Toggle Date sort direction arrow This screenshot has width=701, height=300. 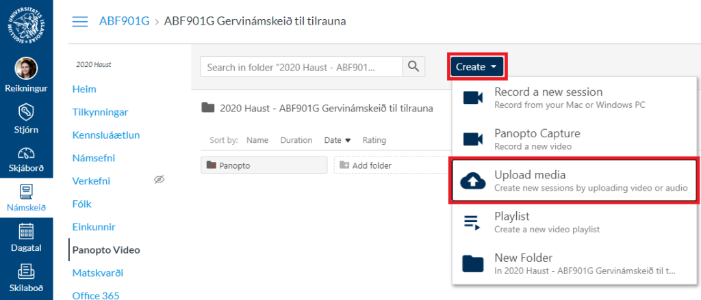[348, 140]
